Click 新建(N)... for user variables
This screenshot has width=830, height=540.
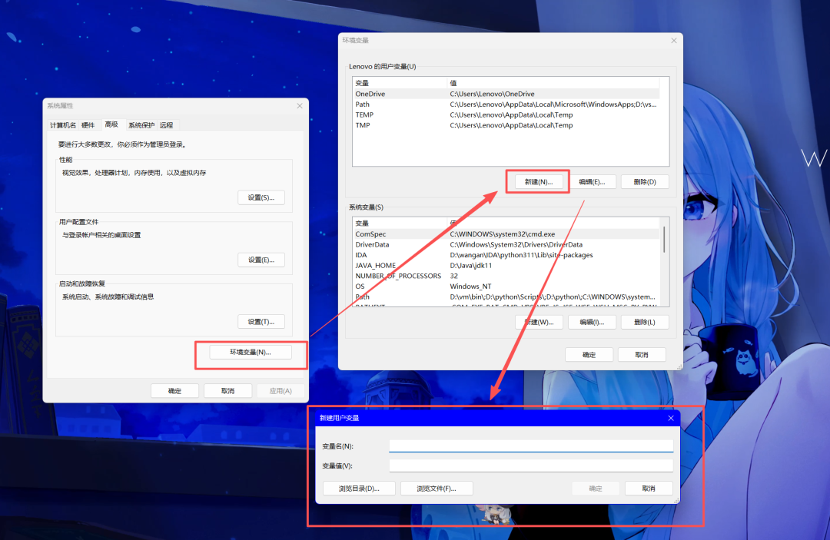pos(538,182)
